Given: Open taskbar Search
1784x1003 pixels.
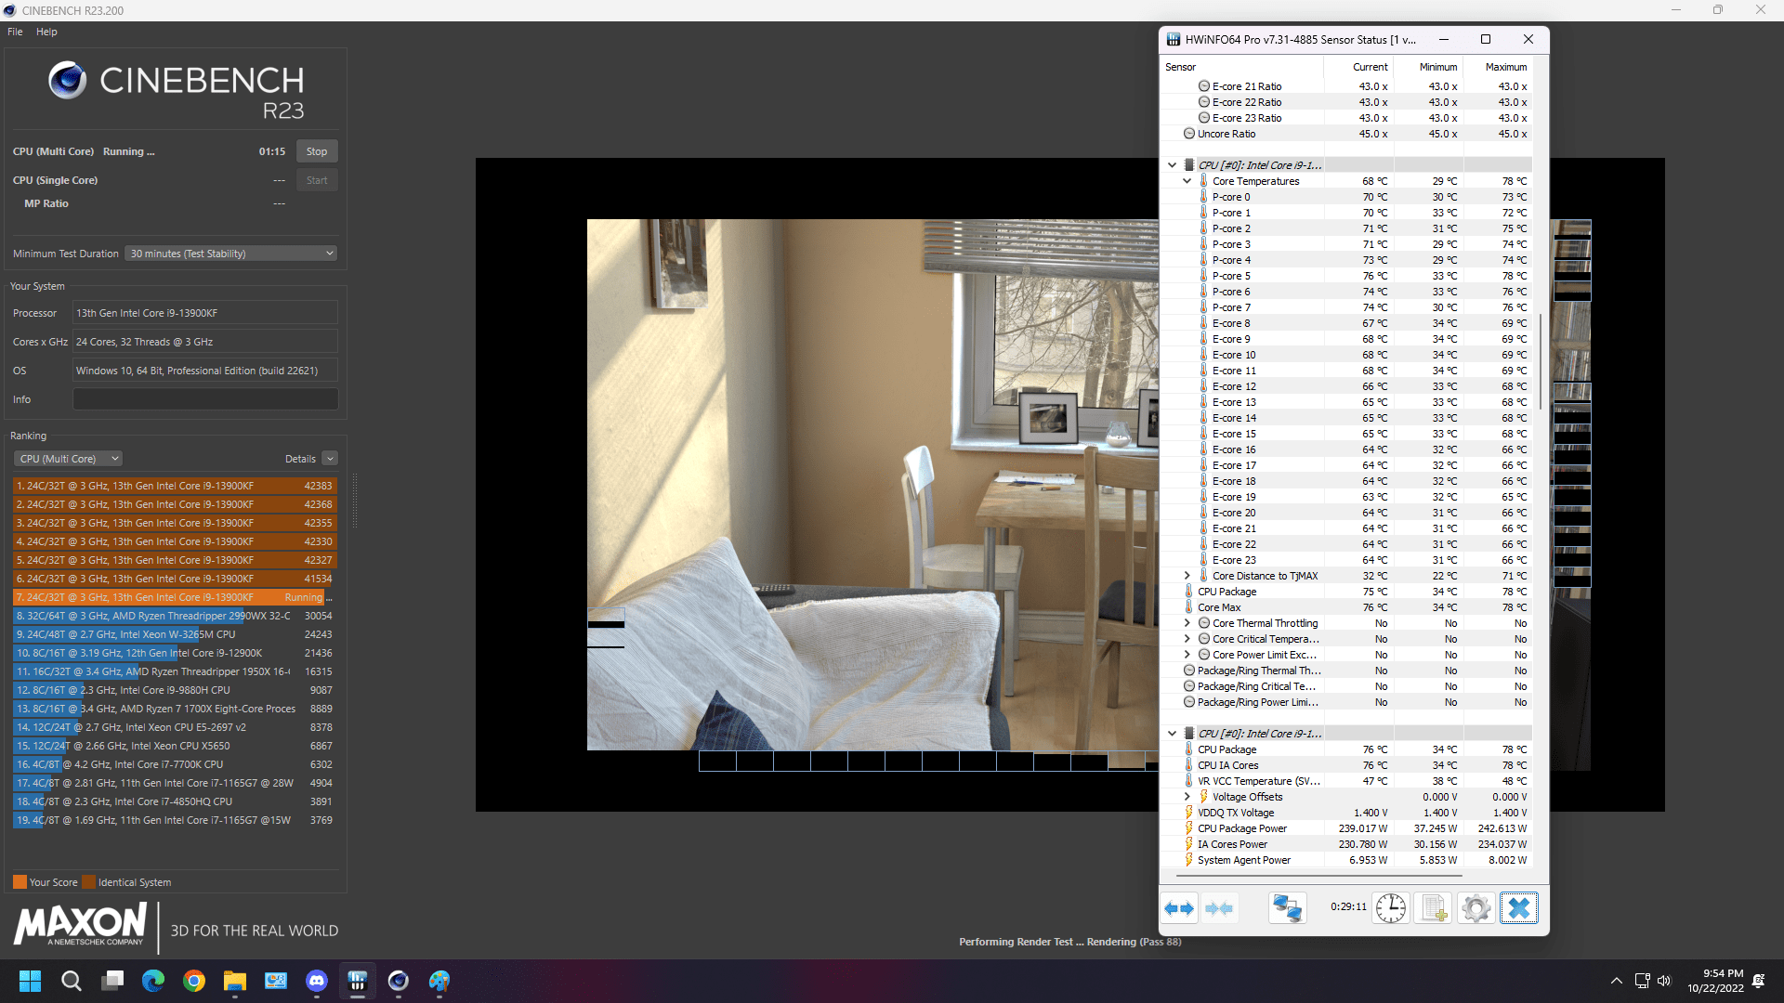Looking at the screenshot, I should pyautogui.click(x=72, y=981).
